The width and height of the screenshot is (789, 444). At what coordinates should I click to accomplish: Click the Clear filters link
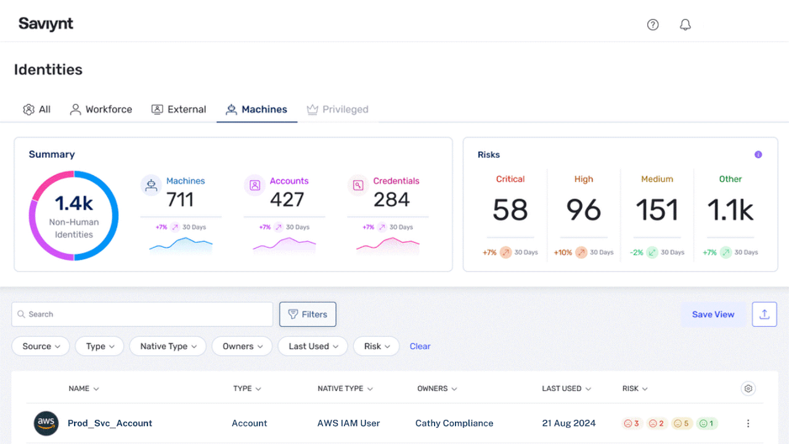[x=420, y=347]
